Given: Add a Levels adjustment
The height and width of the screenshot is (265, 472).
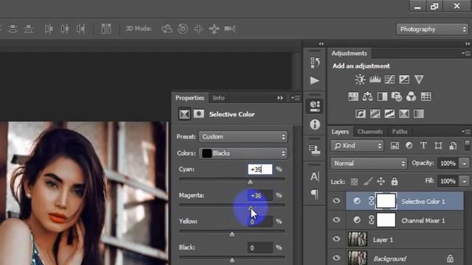Looking at the screenshot, I should (x=375, y=79).
